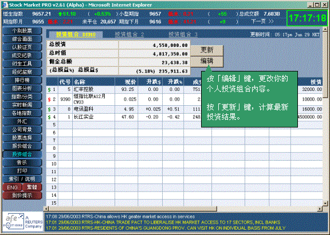Viewport: 330px width, 235px height.
Task: Select stock name 恒指比联A12月 CY03
Action: coord(89,99)
